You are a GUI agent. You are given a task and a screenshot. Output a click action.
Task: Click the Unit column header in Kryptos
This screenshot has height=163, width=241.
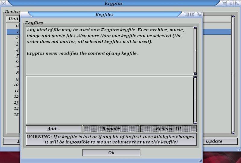pyautogui.click(x=13, y=19)
